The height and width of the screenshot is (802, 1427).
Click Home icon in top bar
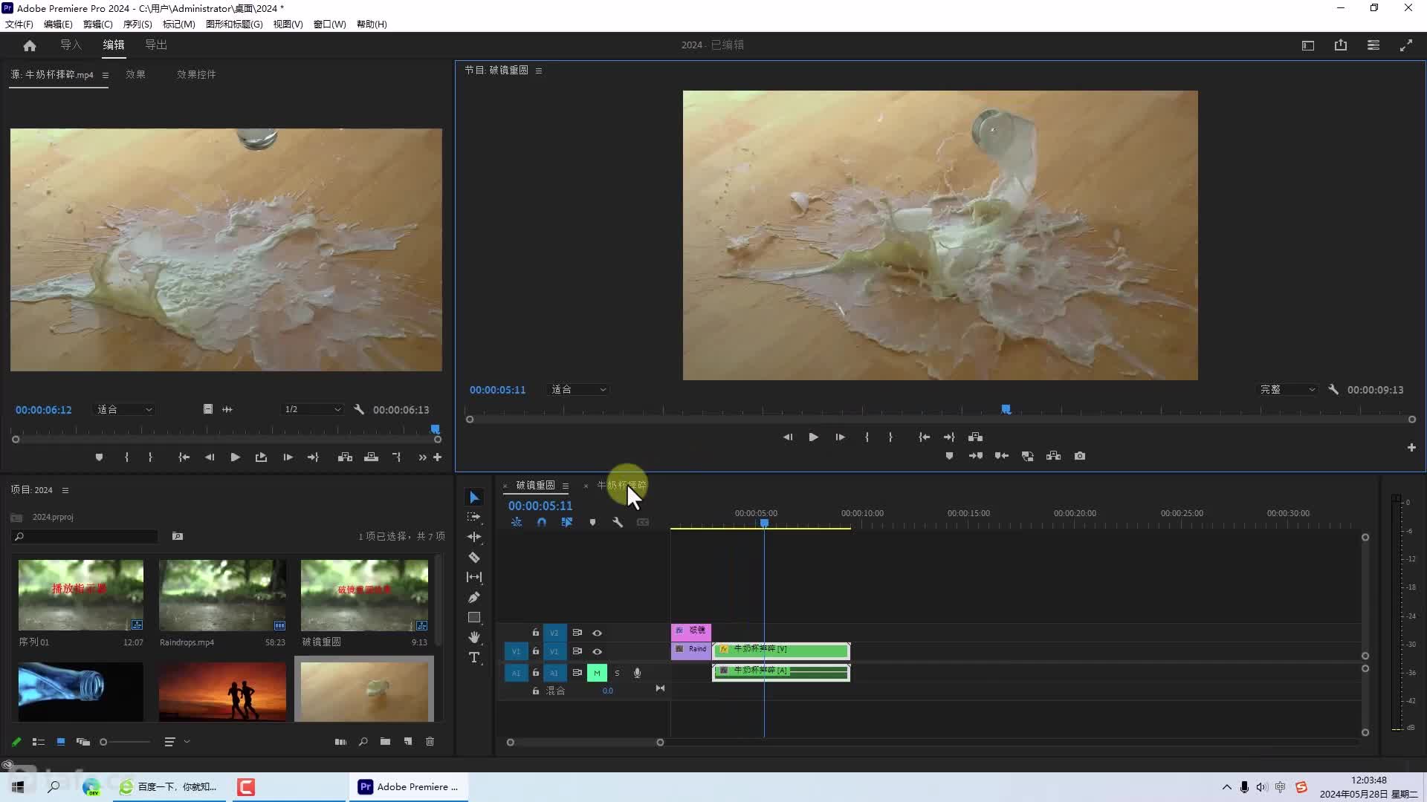(30, 45)
